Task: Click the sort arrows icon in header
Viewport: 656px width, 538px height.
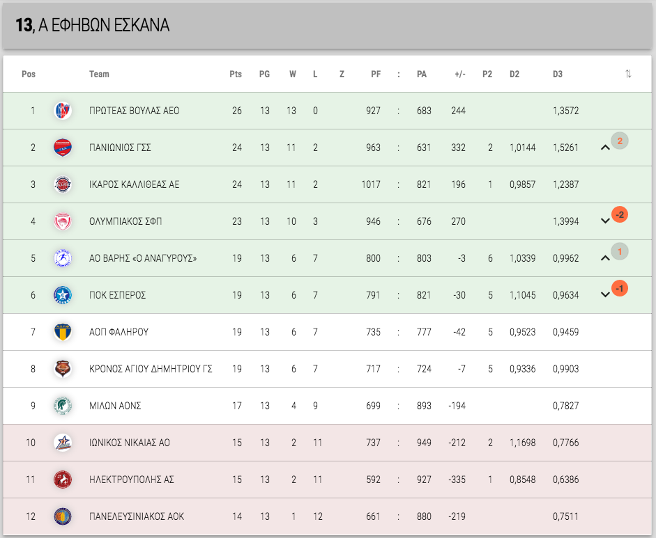Action: [x=628, y=74]
